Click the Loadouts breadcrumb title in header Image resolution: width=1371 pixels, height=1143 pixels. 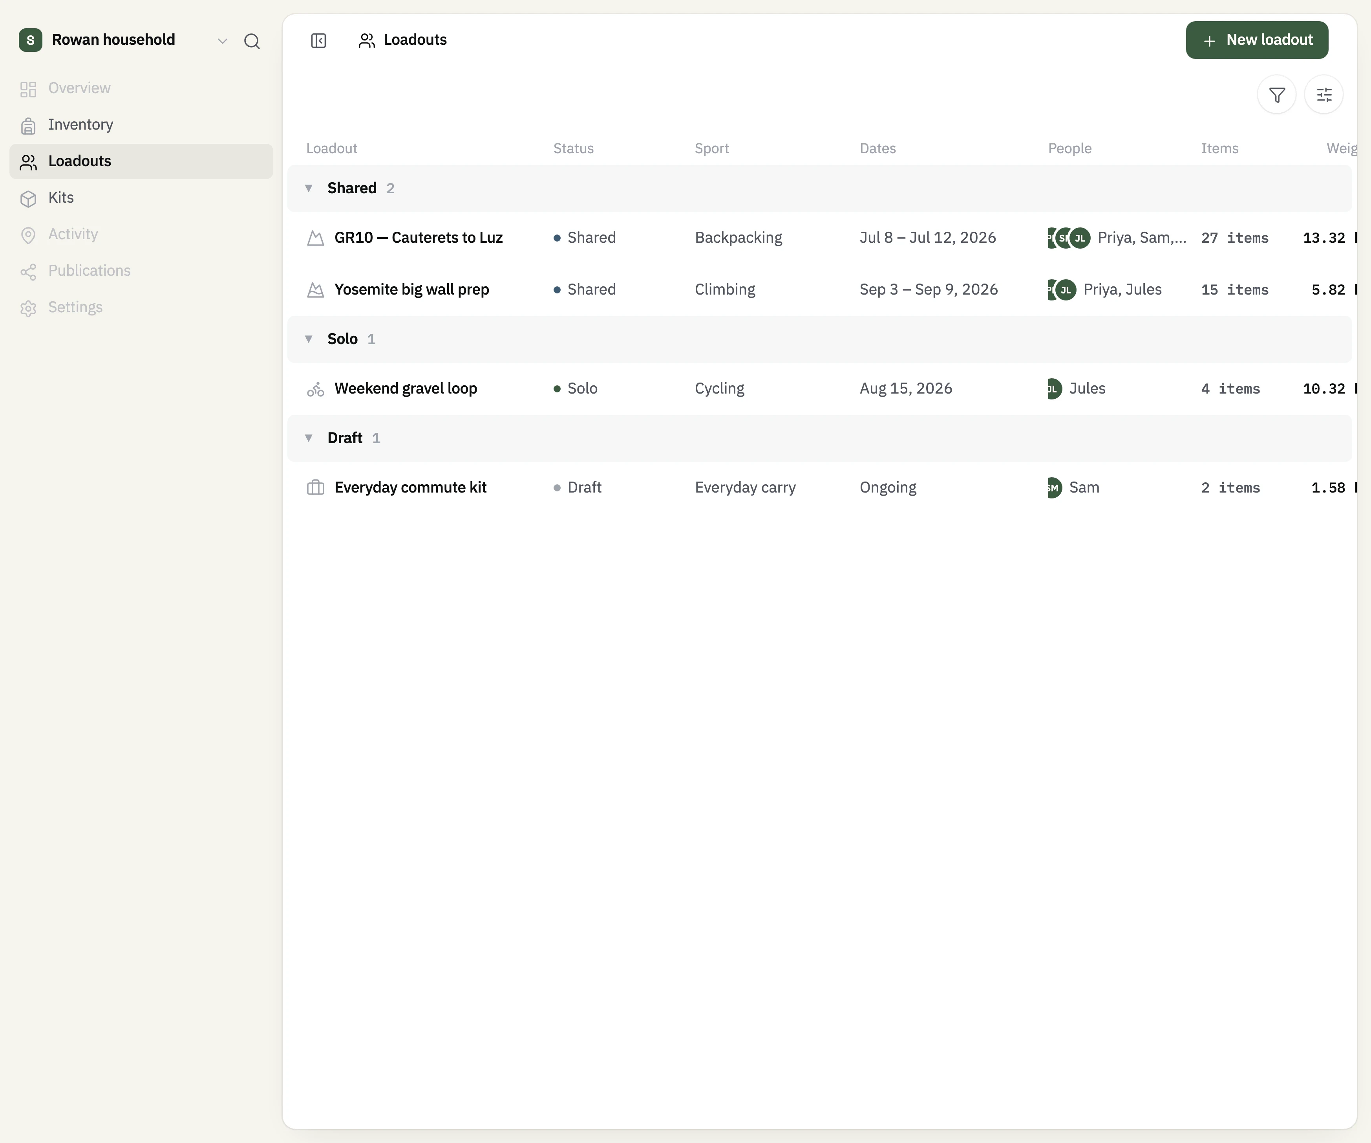tap(415, 40)
